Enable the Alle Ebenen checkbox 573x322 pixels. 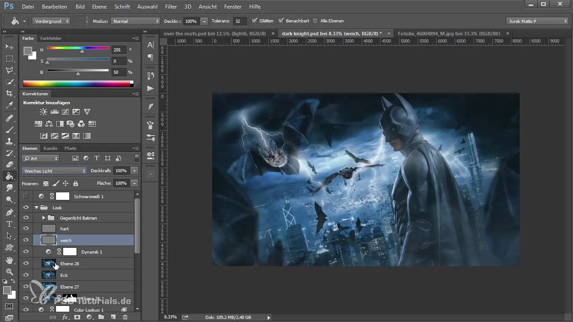click(x=315, y=21)
